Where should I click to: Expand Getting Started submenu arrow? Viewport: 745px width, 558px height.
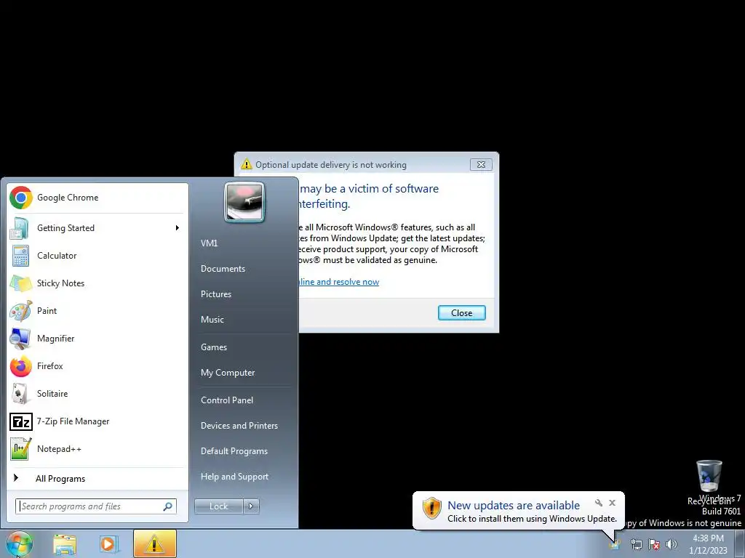(x=178, y=228)
